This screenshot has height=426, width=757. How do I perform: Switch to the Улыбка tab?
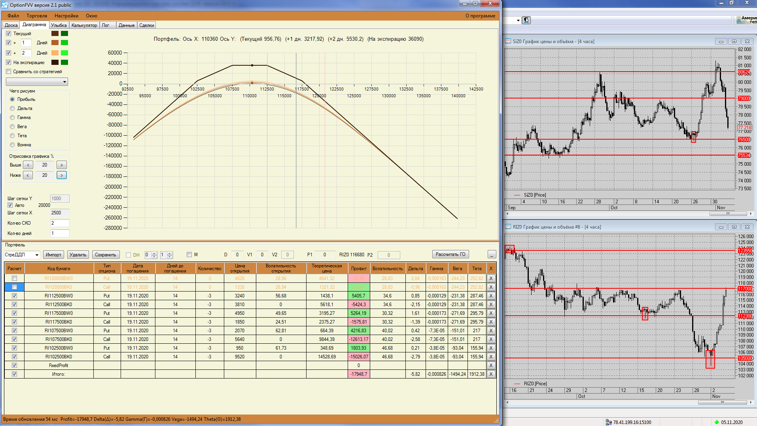pos(59,25)
